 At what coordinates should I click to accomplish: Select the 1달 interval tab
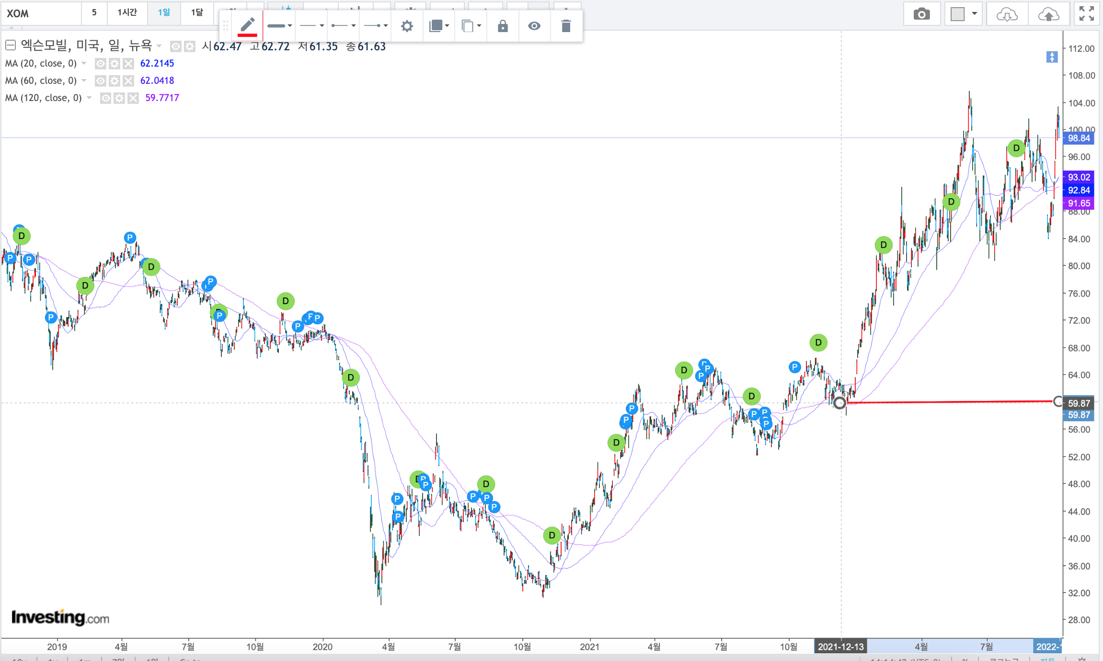click(x=197, y=12)
